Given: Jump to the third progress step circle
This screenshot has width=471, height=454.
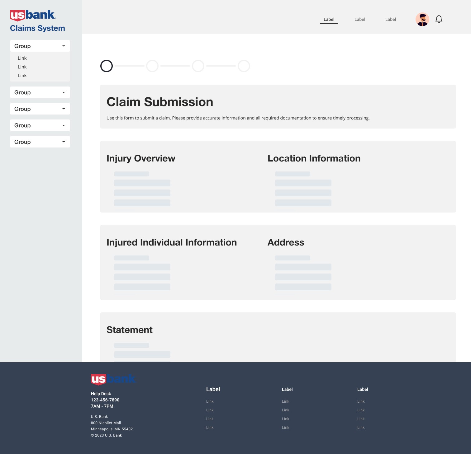Looking at the screenshot, I should 198,66.
